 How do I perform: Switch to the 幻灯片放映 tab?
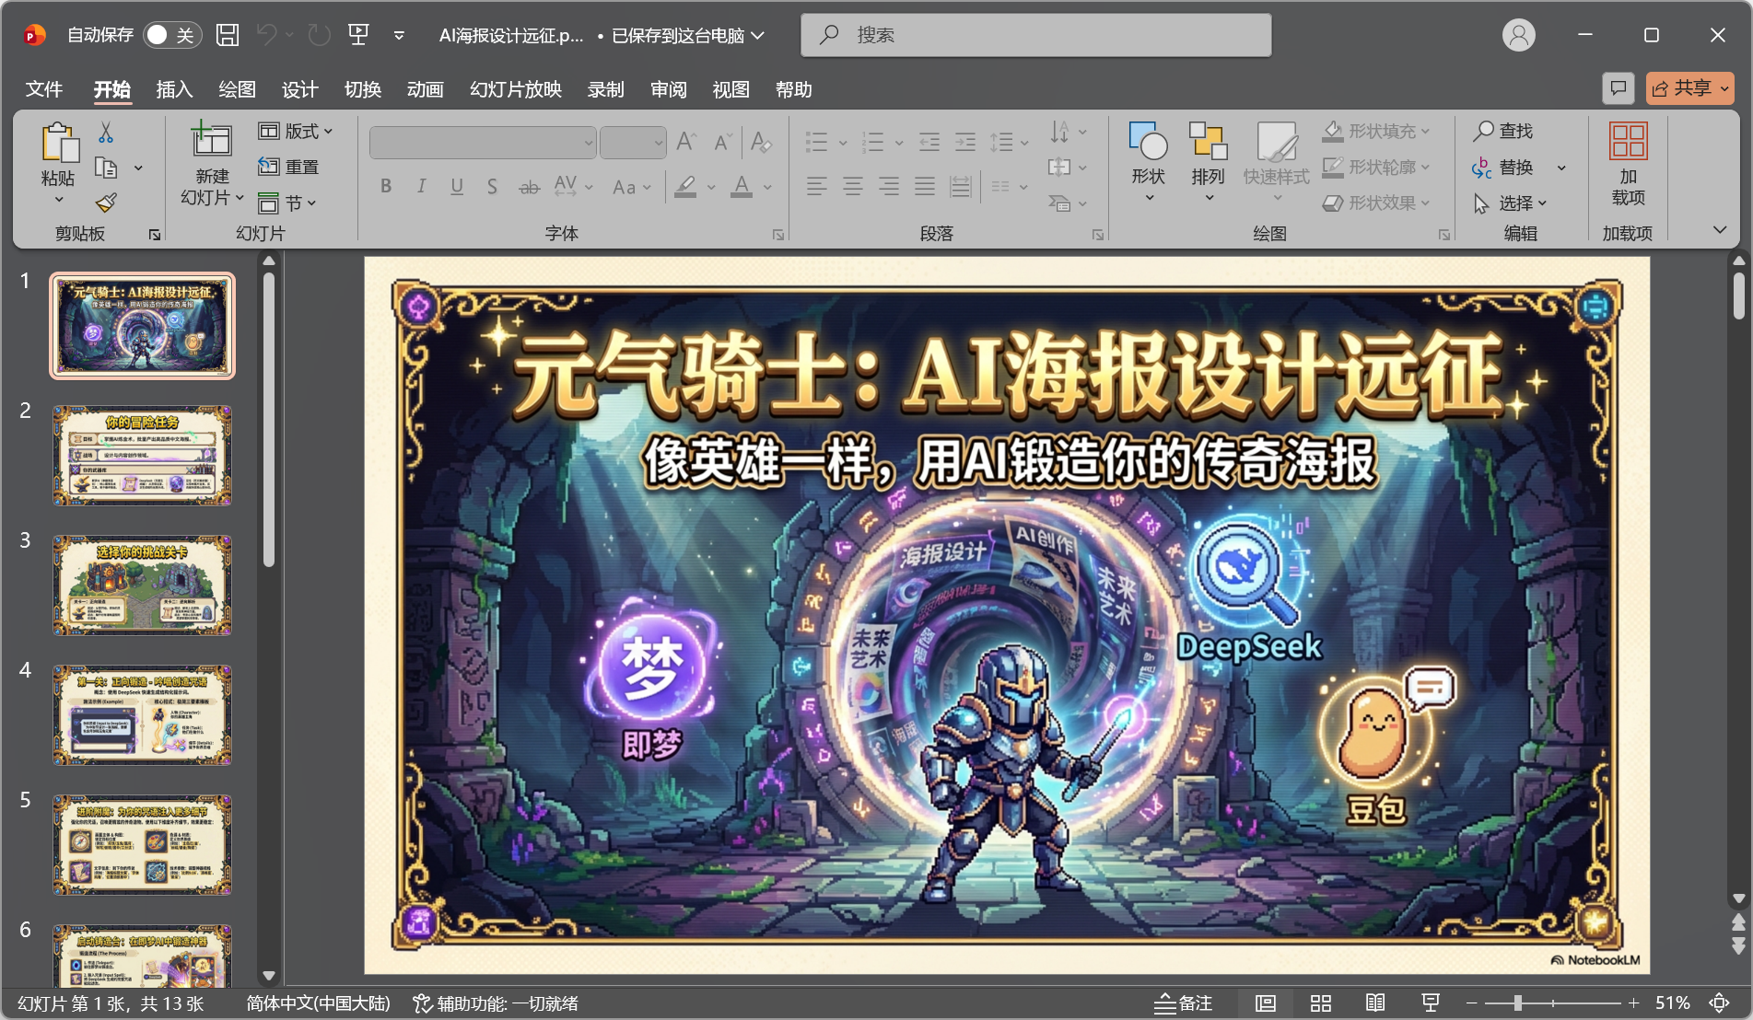tap(515, 89)
